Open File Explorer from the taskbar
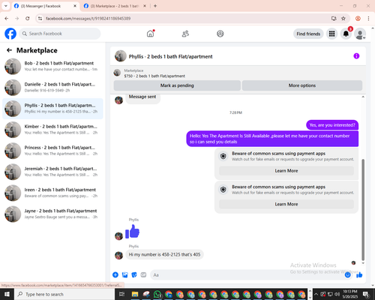 pos(135,294)
